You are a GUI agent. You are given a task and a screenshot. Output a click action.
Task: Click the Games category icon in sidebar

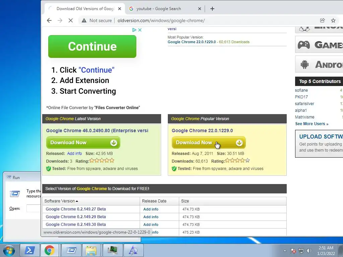[304, 45]
